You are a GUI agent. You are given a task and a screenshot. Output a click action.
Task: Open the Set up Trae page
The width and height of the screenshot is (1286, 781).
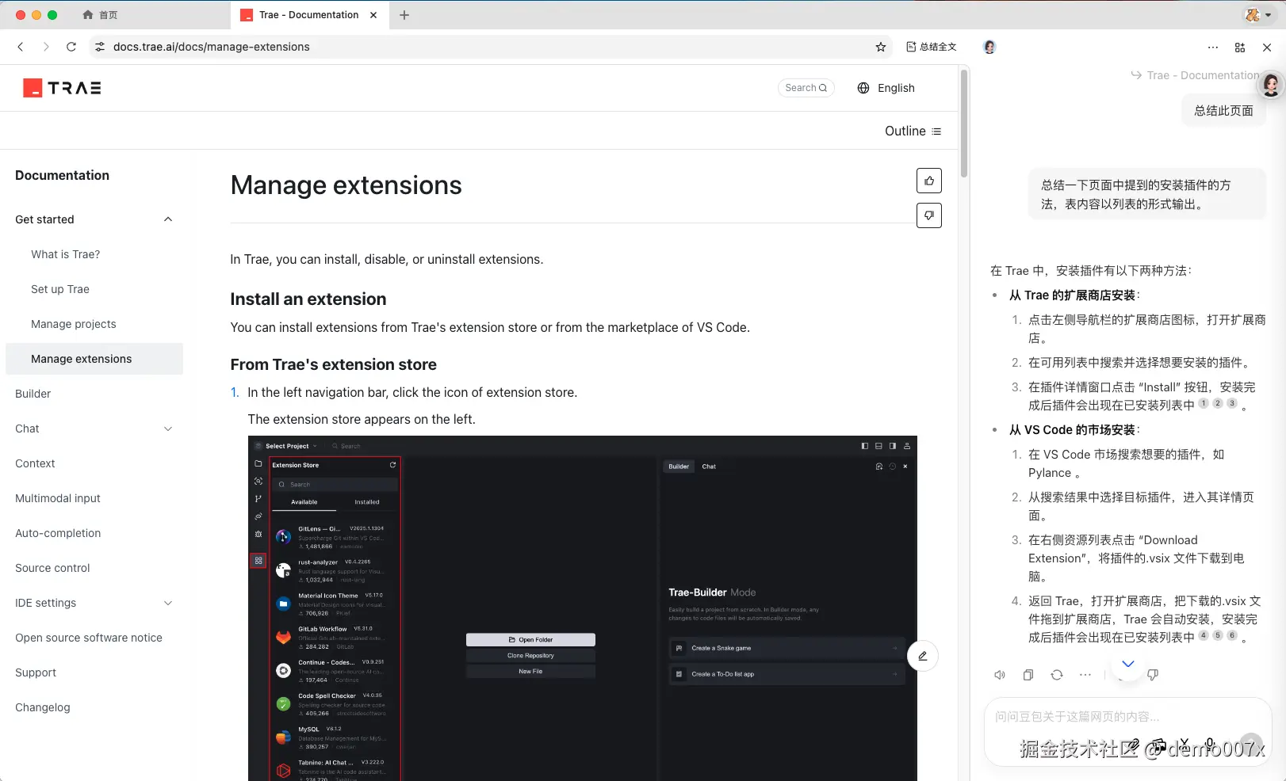[x=60, y=289]
